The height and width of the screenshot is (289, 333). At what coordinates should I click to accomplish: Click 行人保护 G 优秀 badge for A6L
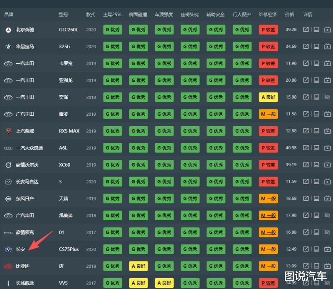pyautogui.click(x=242, y=148)
